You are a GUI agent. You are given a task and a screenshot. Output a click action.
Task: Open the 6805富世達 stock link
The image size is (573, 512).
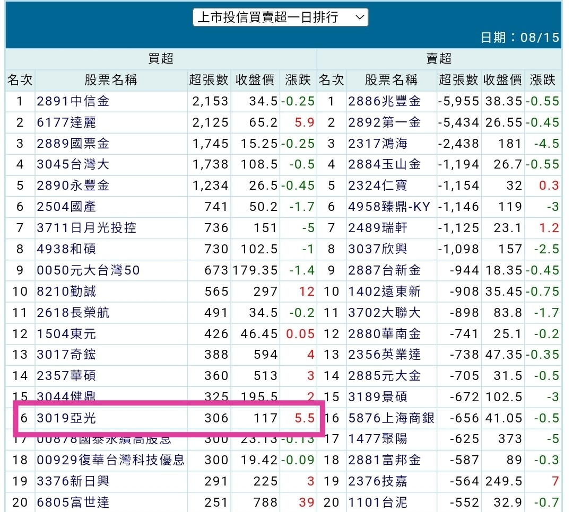[x=73, y=502]
